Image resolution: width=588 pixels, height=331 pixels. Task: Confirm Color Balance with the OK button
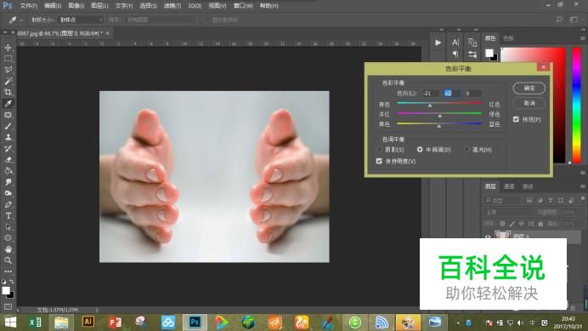coord(529,88)
